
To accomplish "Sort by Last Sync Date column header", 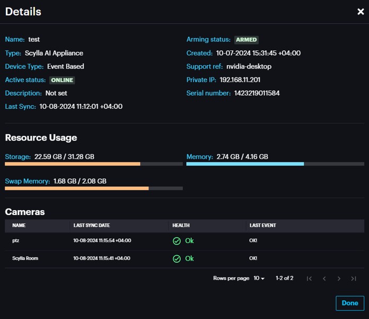I will click(92, 226).
